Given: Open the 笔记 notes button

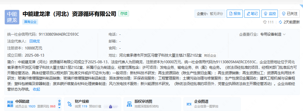Looking at the screenshot, I should 252,14.
